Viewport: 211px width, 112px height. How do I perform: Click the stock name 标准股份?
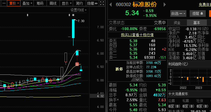pyautogui.click(x=145, y=5)
